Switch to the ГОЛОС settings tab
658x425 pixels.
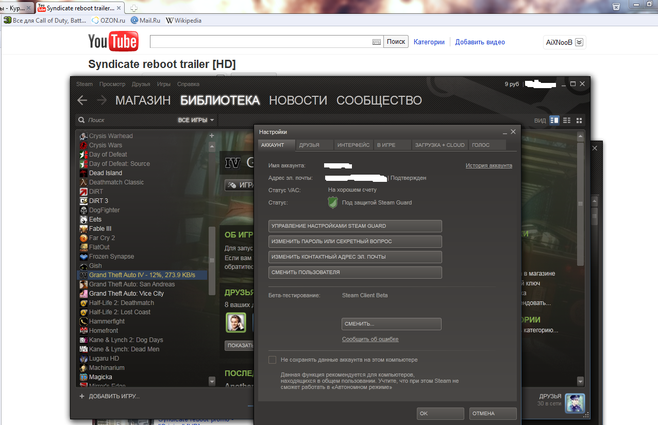487,145
